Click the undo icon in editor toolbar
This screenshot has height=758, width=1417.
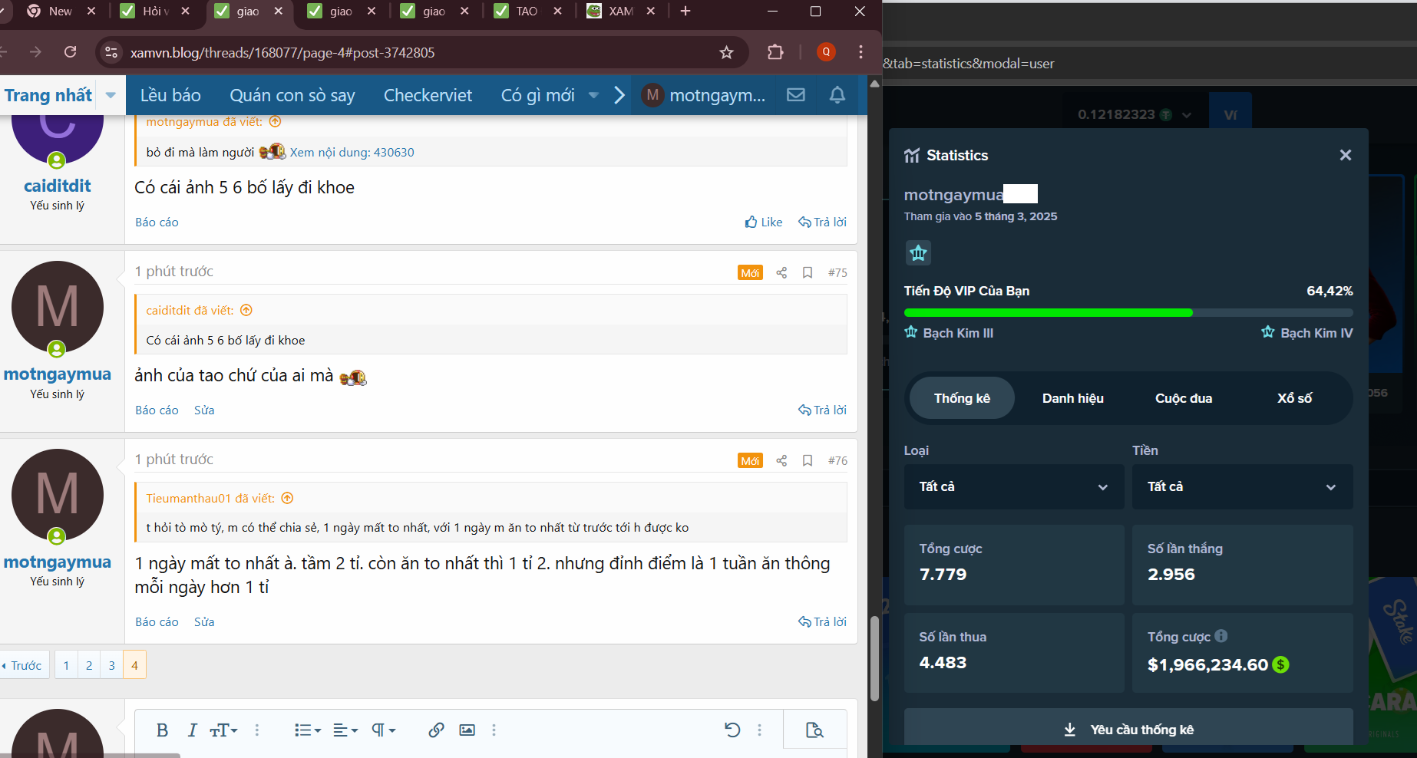732,730
